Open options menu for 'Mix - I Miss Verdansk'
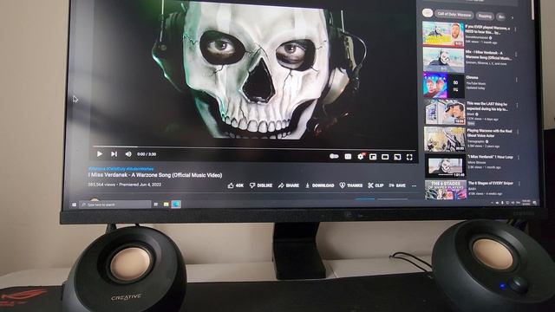The image size is (555, 312). (516, 55)
